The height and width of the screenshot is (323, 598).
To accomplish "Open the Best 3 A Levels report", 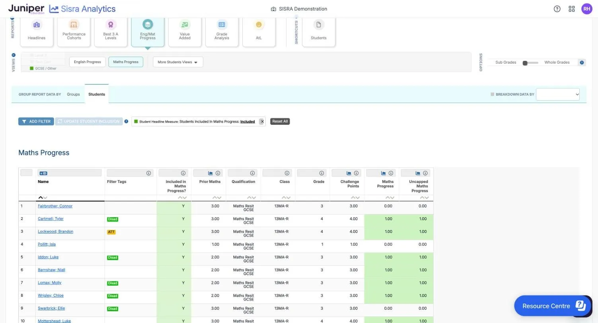I will coord(111,32).
